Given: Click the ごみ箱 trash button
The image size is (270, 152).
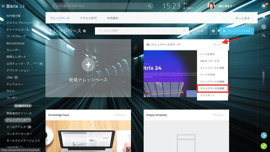Looking at the screenshot, I should click(x=200, y=31).
